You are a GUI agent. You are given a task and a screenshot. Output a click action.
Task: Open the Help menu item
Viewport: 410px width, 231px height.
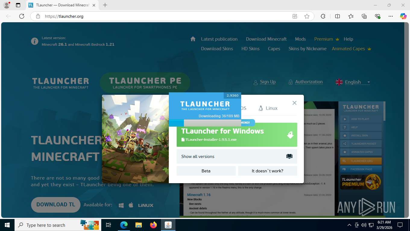click(x=348, y=39)
